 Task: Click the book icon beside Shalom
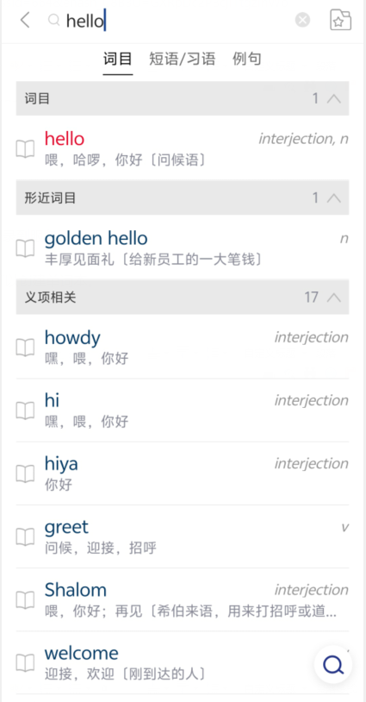pos(25,600)
